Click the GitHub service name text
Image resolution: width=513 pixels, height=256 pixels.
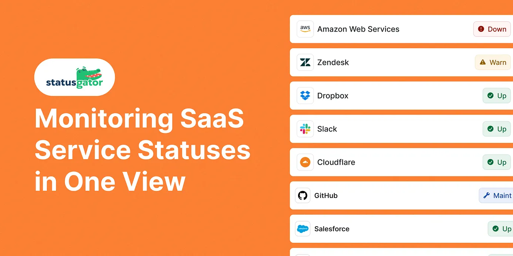[326, 195]
